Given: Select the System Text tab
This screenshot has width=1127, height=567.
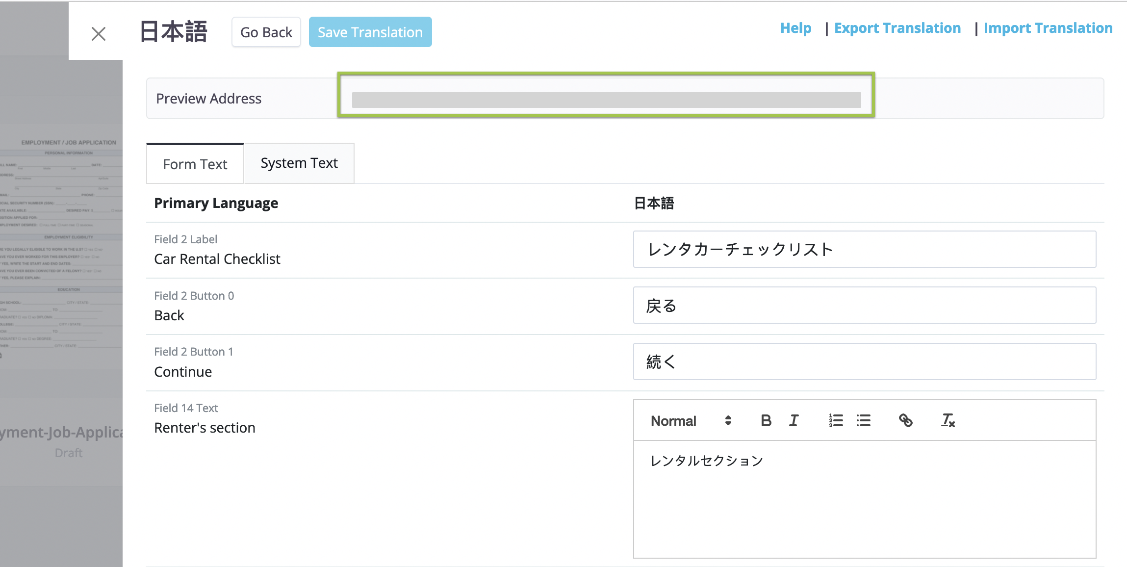Looking at the screenshot, I should [299, 163].
